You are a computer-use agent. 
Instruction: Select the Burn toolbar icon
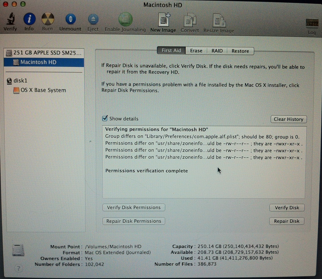pyautogui.click(x=47, y=19)
